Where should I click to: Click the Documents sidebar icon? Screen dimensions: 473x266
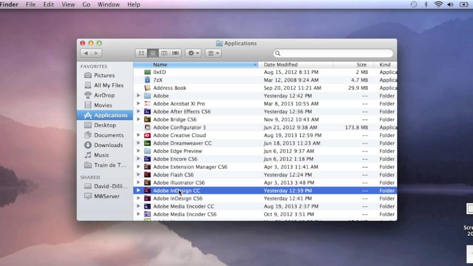point(88,135)
